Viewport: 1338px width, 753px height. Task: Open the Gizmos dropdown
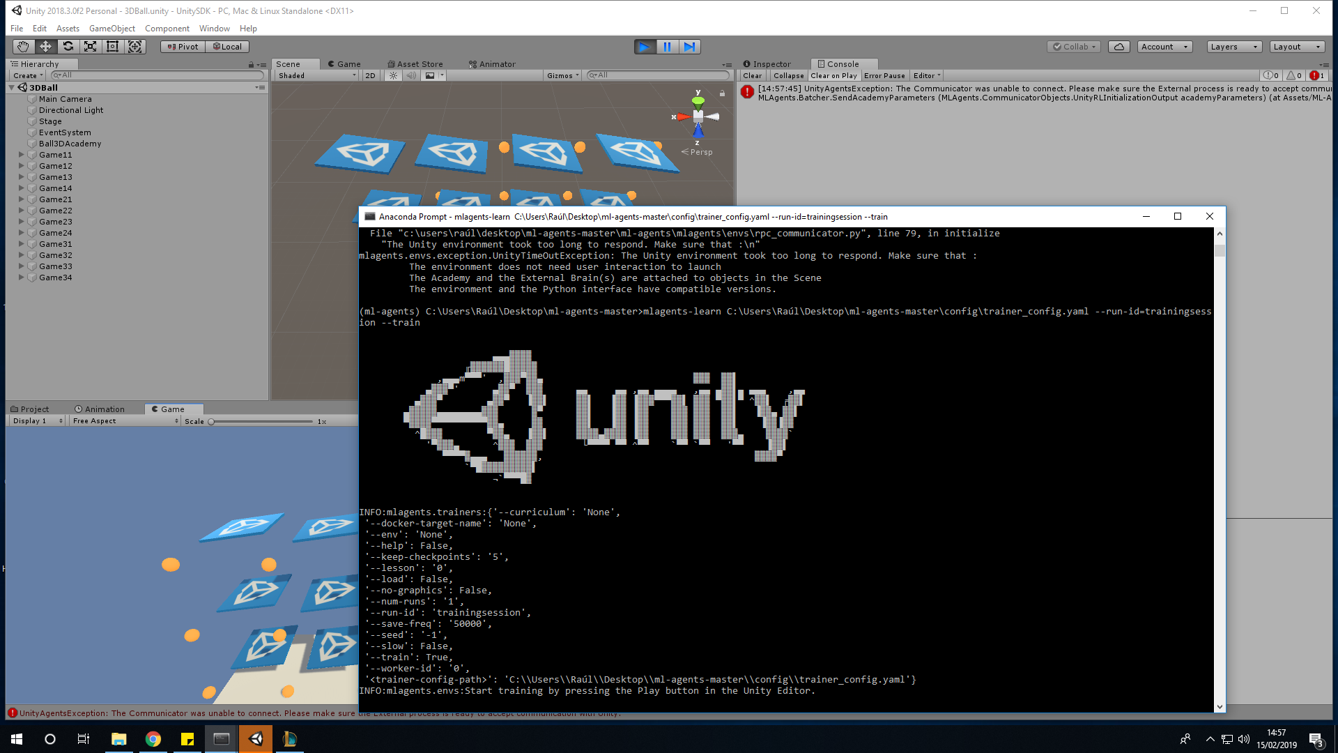pyautogui.click(x=562, y=75)
